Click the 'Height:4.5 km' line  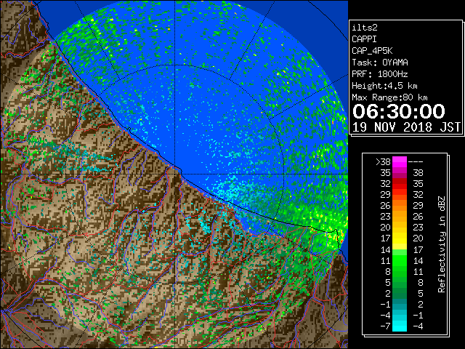tap(384, 86)
